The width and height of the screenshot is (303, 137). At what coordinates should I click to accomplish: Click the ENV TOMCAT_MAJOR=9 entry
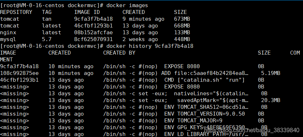coord(193,121)
